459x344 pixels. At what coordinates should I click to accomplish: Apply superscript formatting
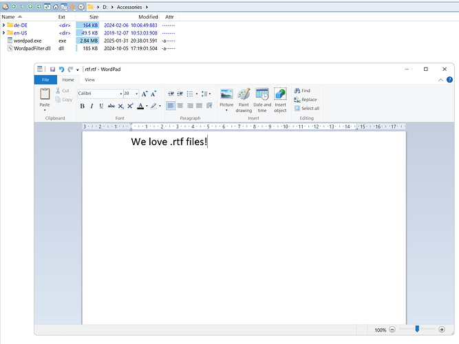click(x=130, y=106)
